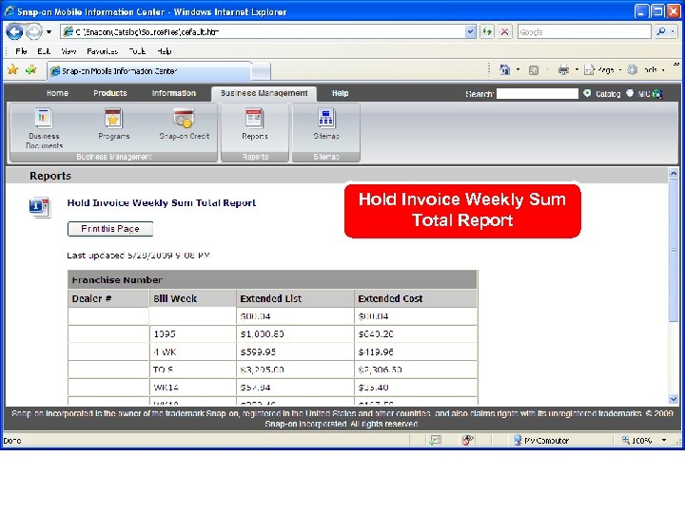
Task: Click the browser Back arrow
Action: (x=14, y=31)
